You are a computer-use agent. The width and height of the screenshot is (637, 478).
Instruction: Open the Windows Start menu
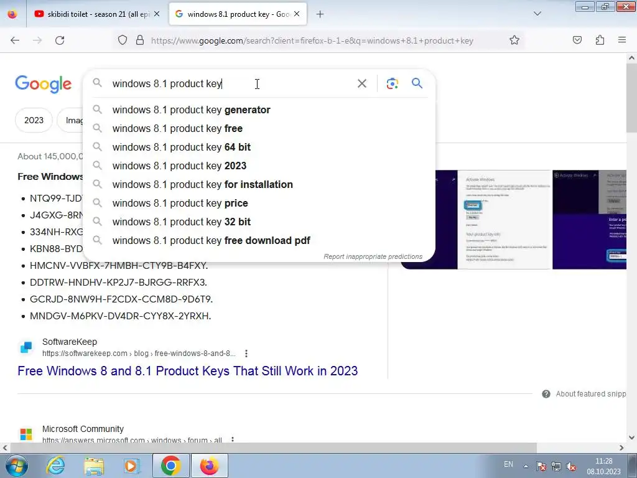click(x=16, y=466)
